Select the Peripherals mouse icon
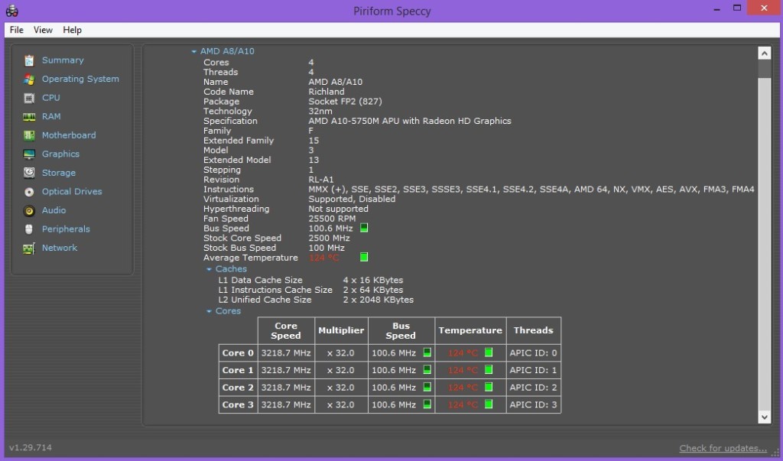Screen dimensions: 783x461 [x=29, y=229]
